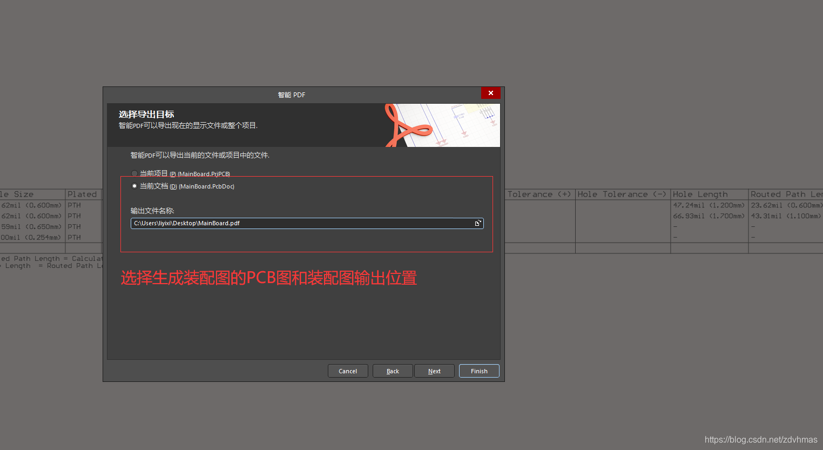Click the Back button
This screenshot has height=450, width=823.
[x=393, y=371]
